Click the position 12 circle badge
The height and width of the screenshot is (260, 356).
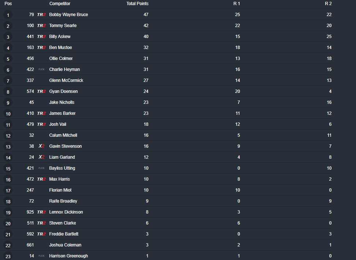coord(8,136)
